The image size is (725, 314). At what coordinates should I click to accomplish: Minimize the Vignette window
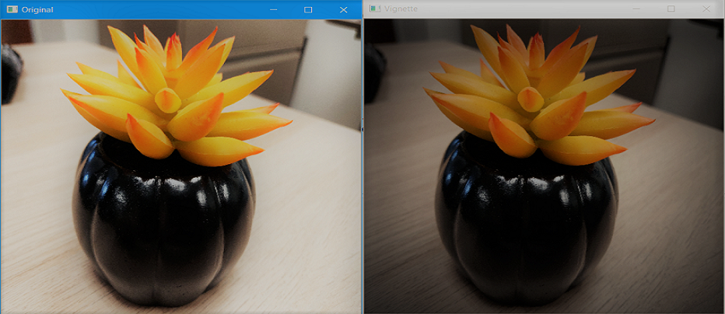click(636, 9)
